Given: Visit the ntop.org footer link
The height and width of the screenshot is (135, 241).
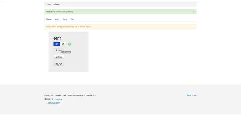Looking at the screenshot, I should [x=58, y=99].
